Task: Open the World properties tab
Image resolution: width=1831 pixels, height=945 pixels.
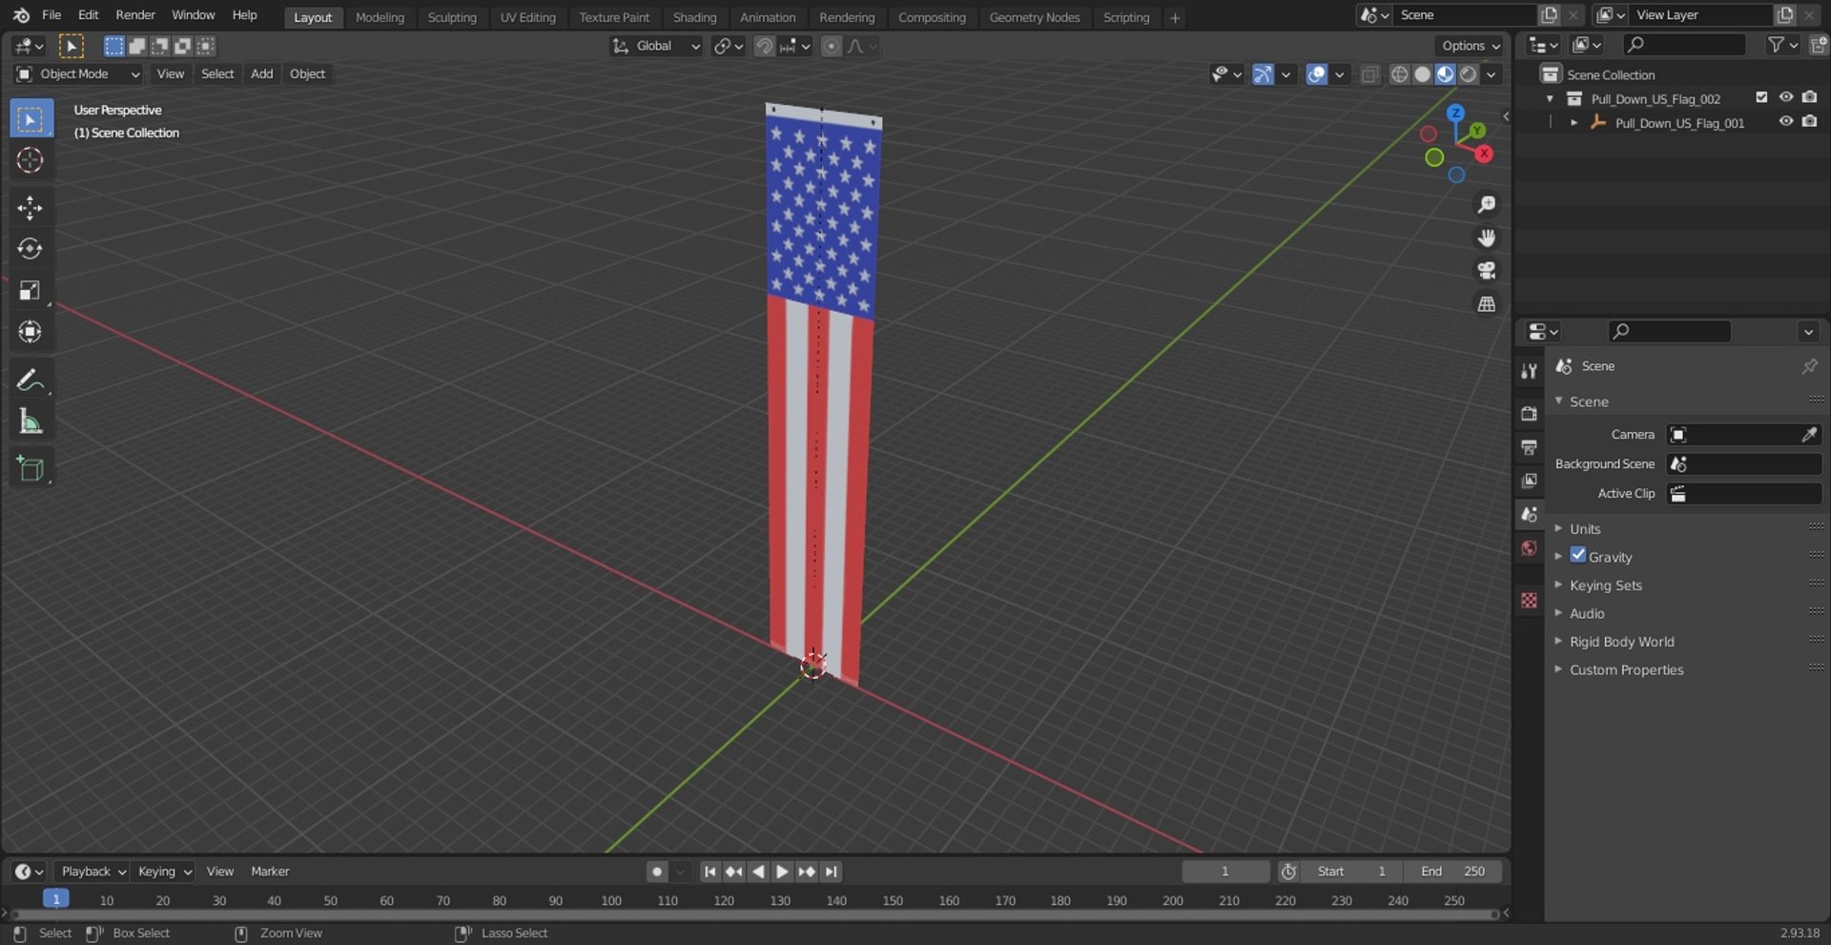Action: pos(1529,547)
